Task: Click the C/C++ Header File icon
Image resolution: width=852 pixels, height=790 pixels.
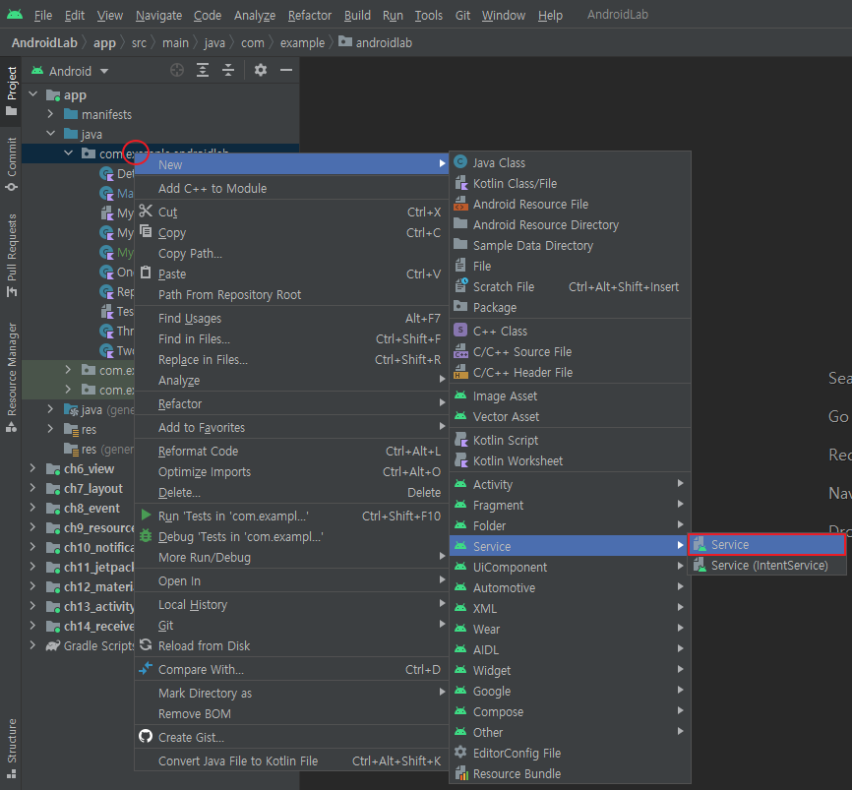Action: [x=460, y=372]
